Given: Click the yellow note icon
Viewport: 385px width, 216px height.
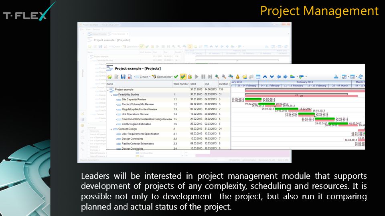Looking at the screenshot, I should tap(245, 77).
